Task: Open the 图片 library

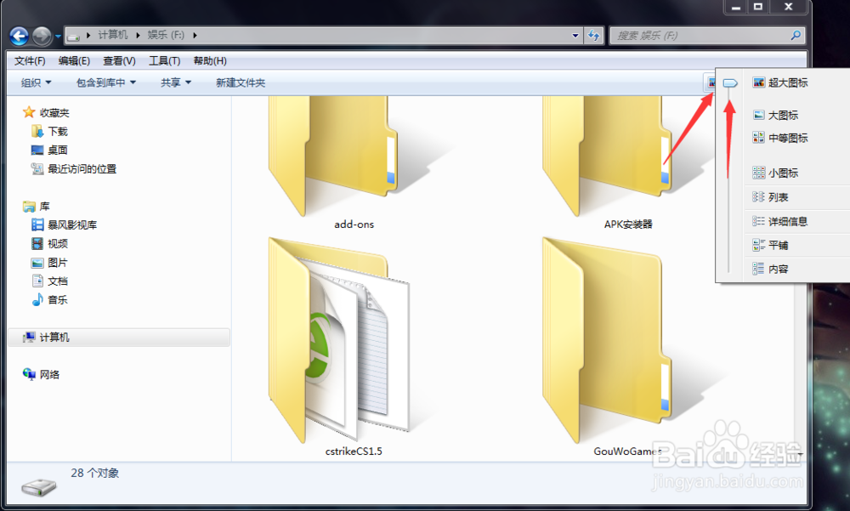Action: tap(58, 263)
